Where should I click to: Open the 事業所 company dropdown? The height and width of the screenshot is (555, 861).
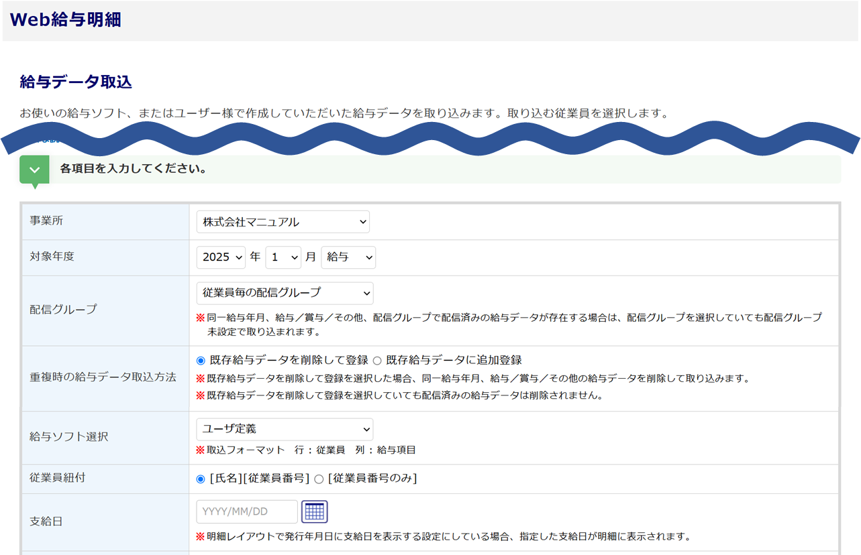coord(283,222)
